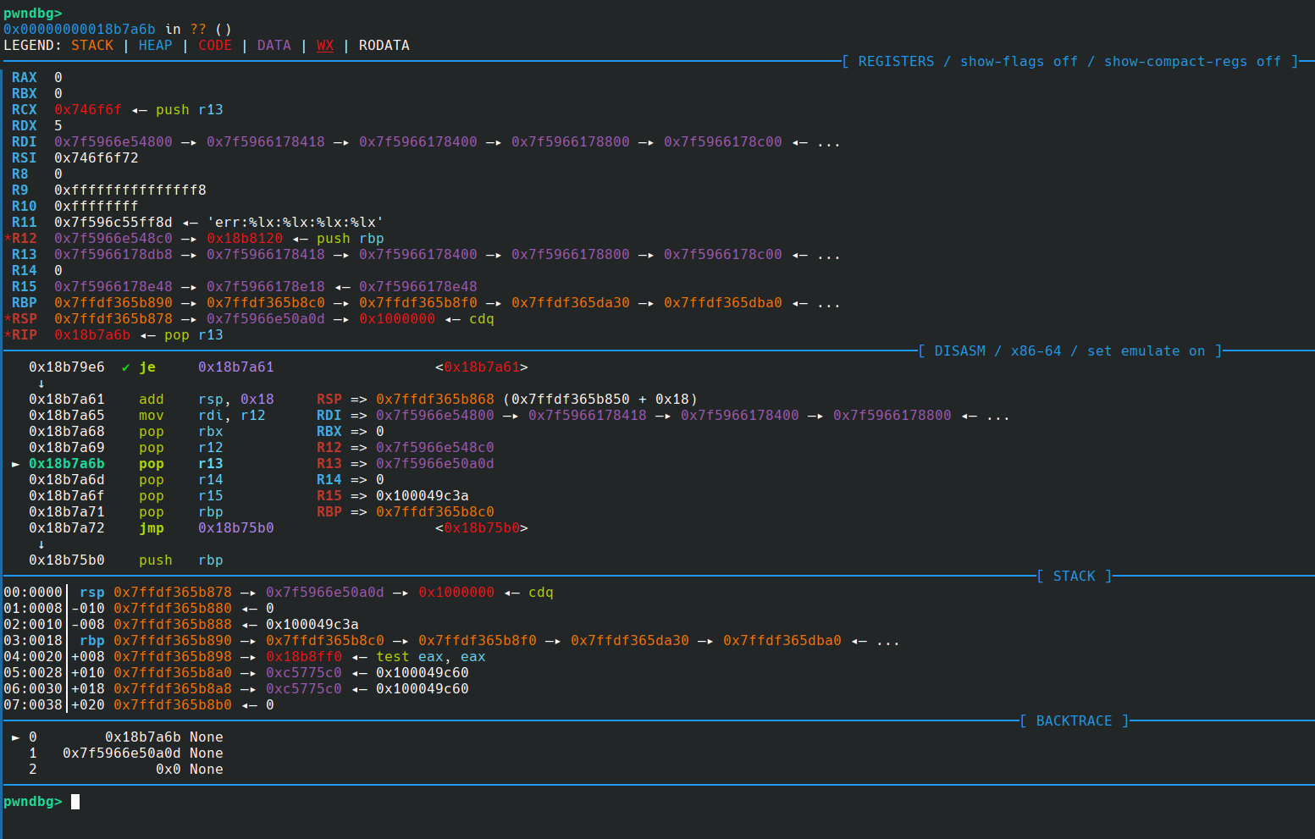Click the ellipsis ending the stack rbp line

(x=887, y=641)
